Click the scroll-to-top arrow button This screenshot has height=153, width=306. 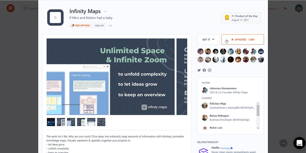[x=283, y=143]
